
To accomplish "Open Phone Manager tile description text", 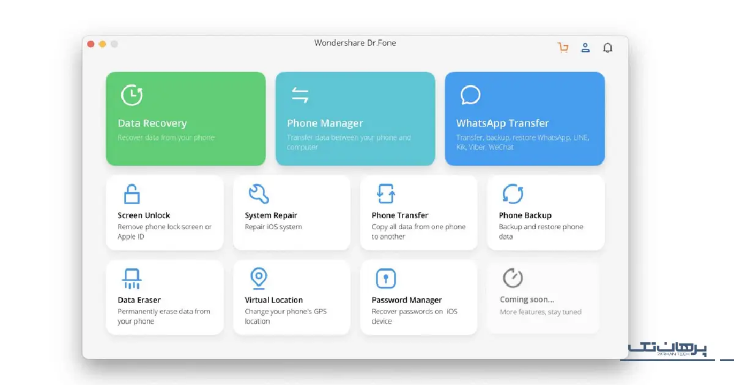I will 349,142.
